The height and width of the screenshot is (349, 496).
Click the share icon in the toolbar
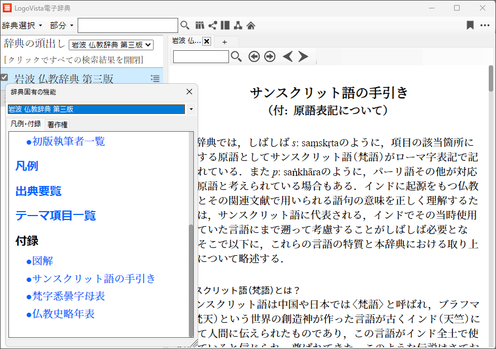(213, 25)
